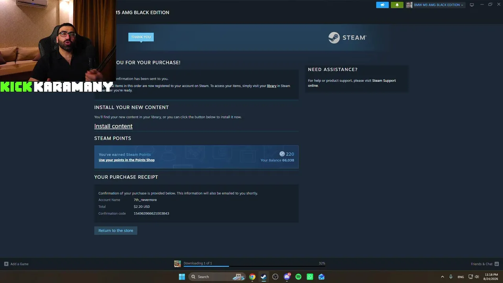Open the Steam Support online link
The image size is (503, 283).
click(x=352, y=83)
